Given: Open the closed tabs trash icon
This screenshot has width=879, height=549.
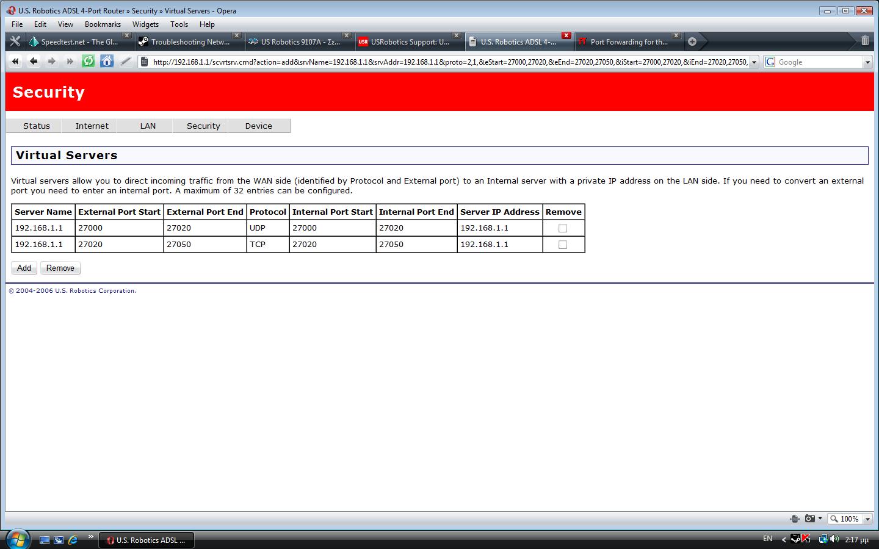Looking at the screenshot, I should coord(865,41).
